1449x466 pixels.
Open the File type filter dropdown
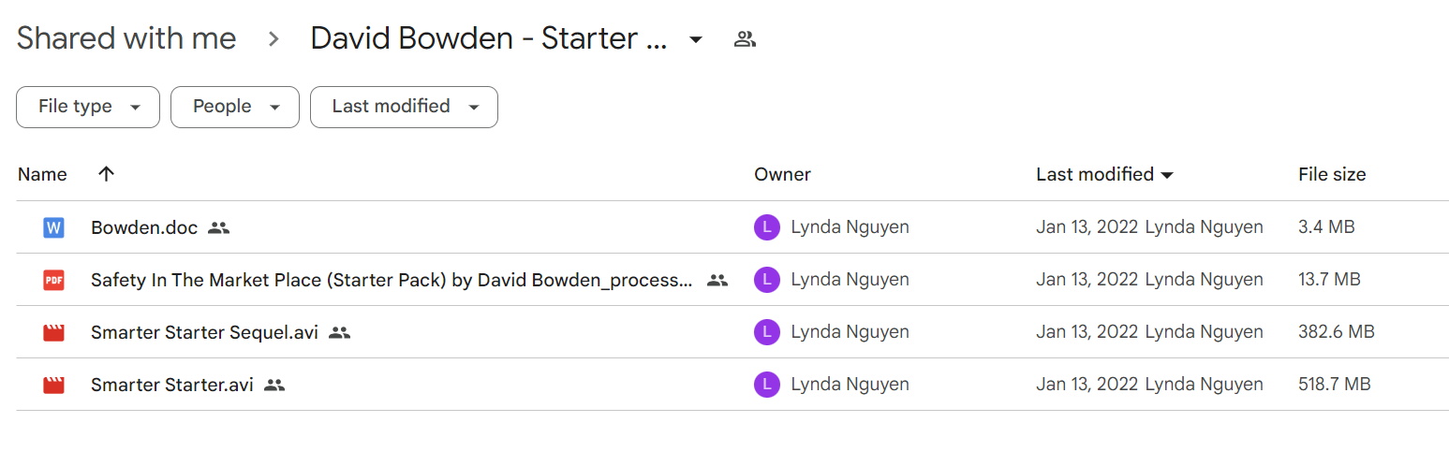coord(88,107)
